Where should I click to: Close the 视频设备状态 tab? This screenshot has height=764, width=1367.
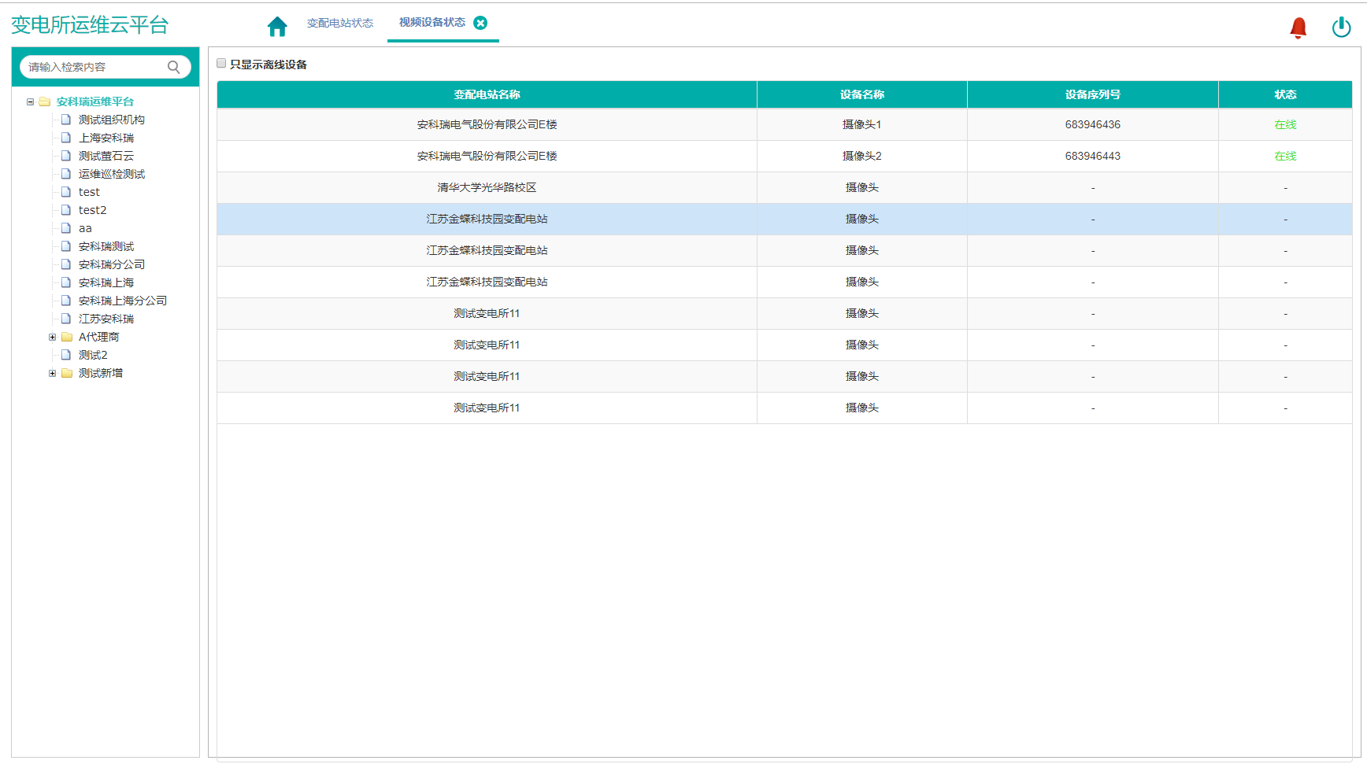480,23
